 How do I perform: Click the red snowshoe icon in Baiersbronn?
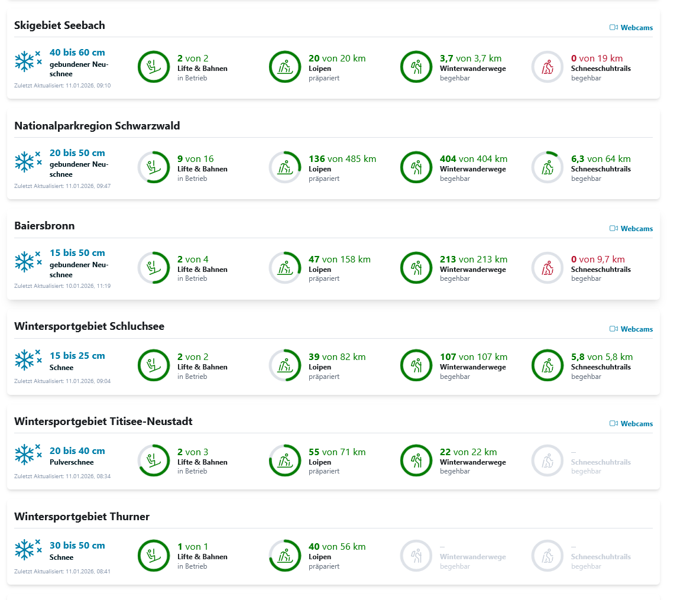coord(548,268)
